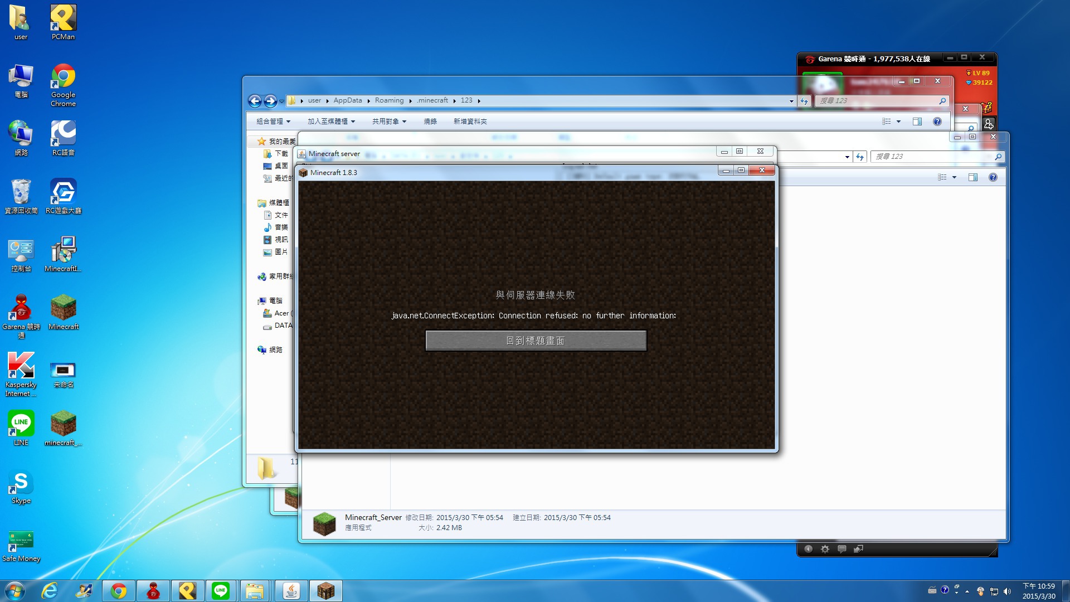Toggle the preview pane icon
Screen dimensions: 1070x602
pos(917,122)
